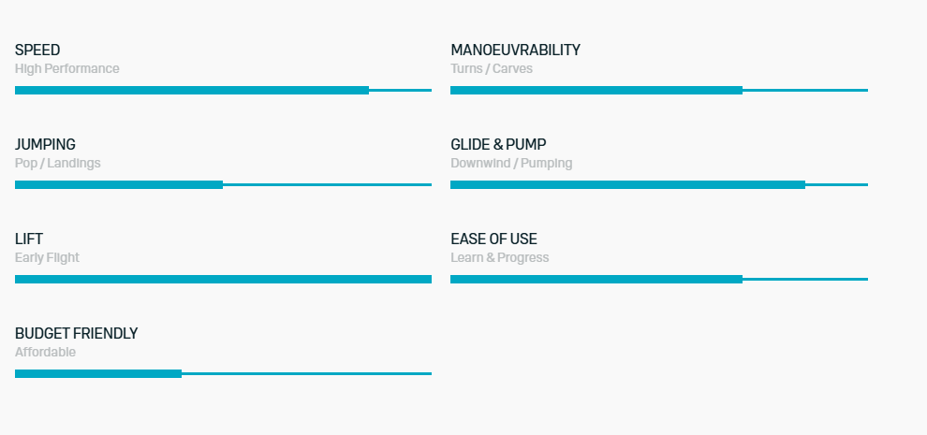Select the JUMPING heading

[45, 145]
